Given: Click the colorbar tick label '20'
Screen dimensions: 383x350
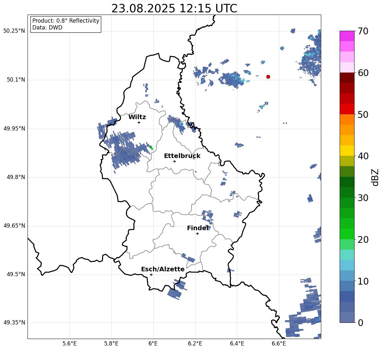Looking at the screenshot, I should point(363,239).
